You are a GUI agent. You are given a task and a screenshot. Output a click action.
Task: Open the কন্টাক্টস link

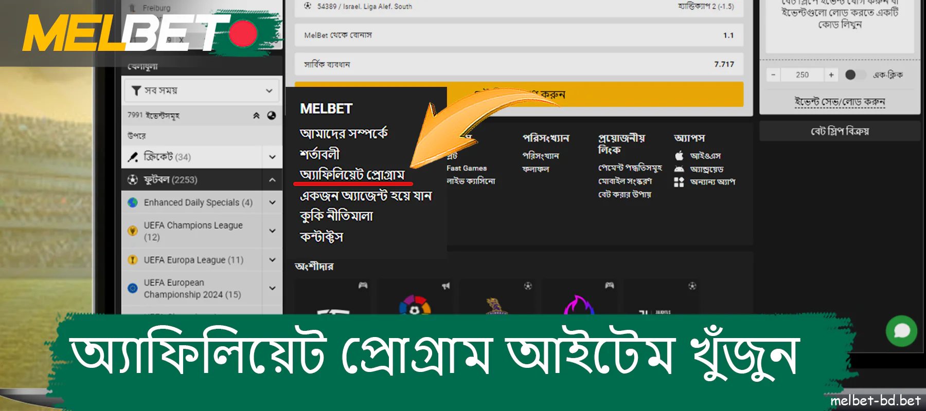(322, 237)
